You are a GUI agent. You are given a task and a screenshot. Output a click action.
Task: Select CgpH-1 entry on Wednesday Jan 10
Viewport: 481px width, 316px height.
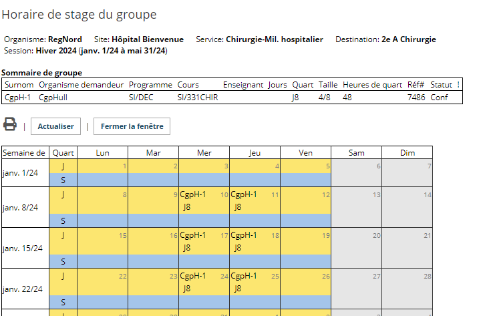pyautogui.click(x=192, y=194)
